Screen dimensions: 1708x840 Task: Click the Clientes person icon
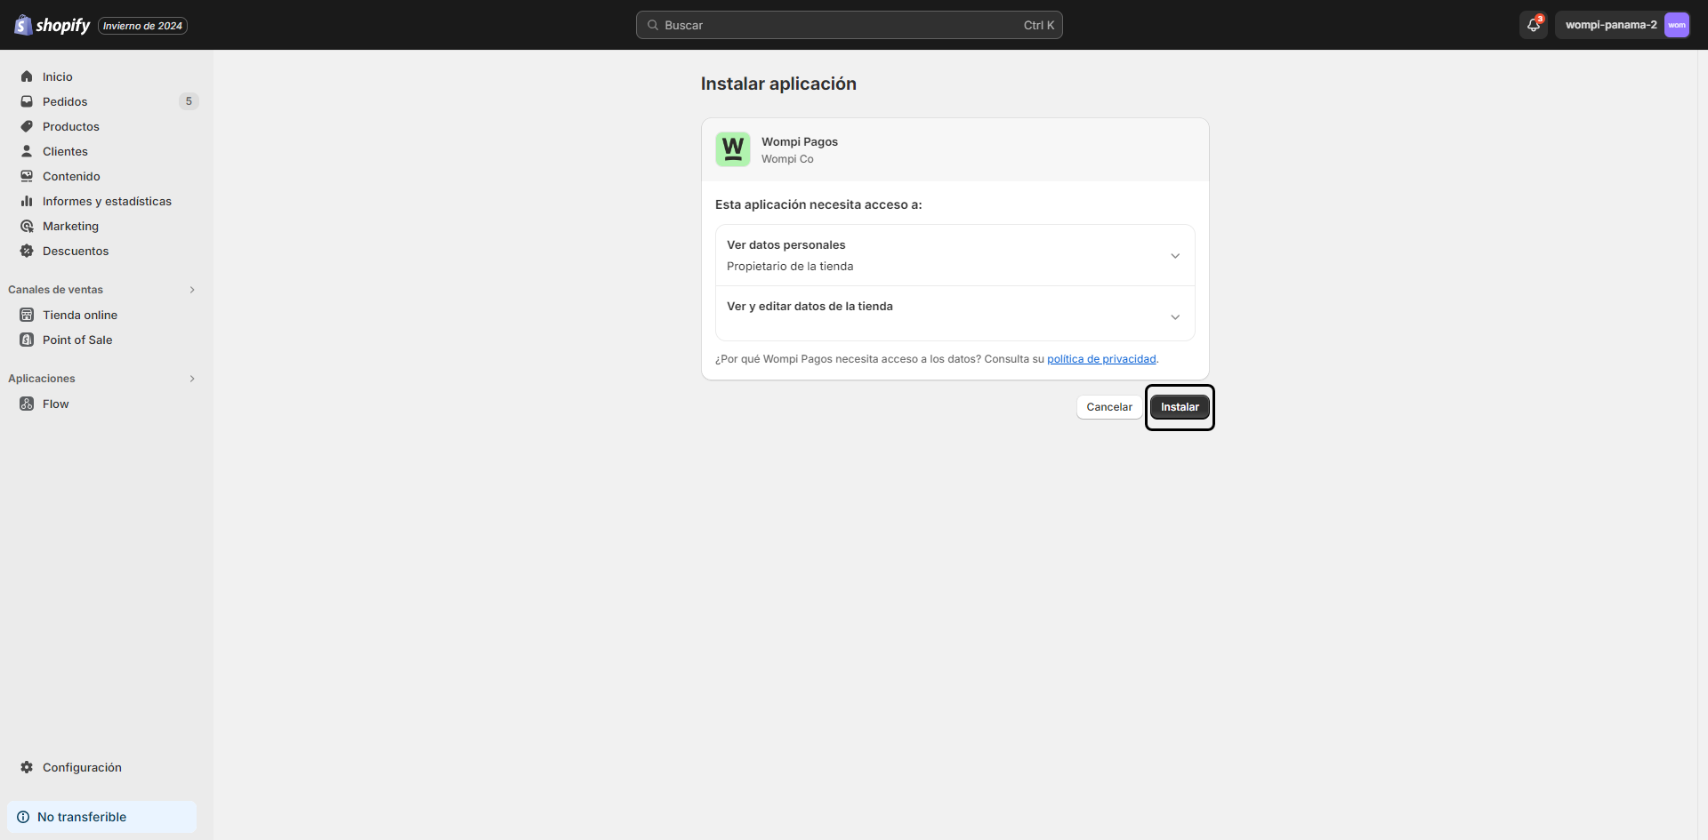27,151
